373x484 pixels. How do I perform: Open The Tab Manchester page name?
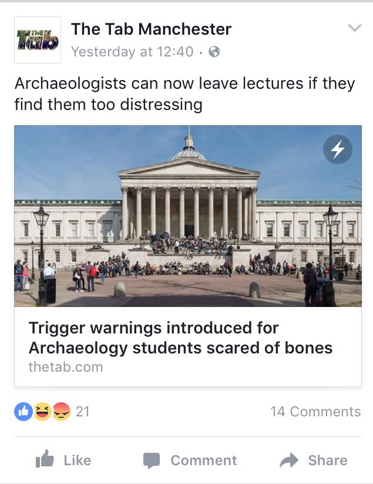[x=152, y=29]
